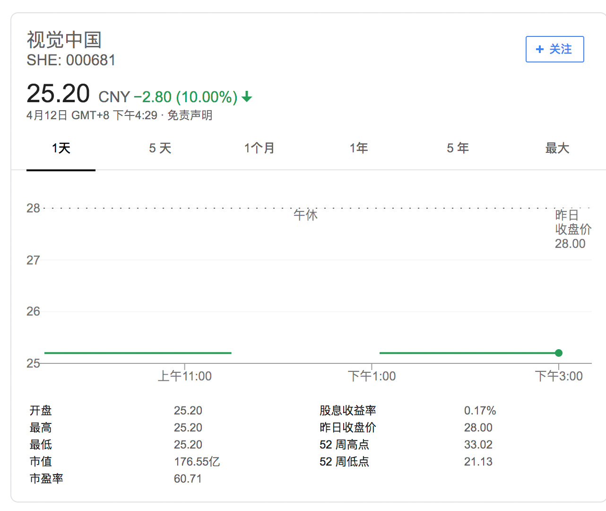Viewport: 606px width, 511px height.
Task: Click the 昨日收盘价 table value 28.00
Action: click(478, 427)
